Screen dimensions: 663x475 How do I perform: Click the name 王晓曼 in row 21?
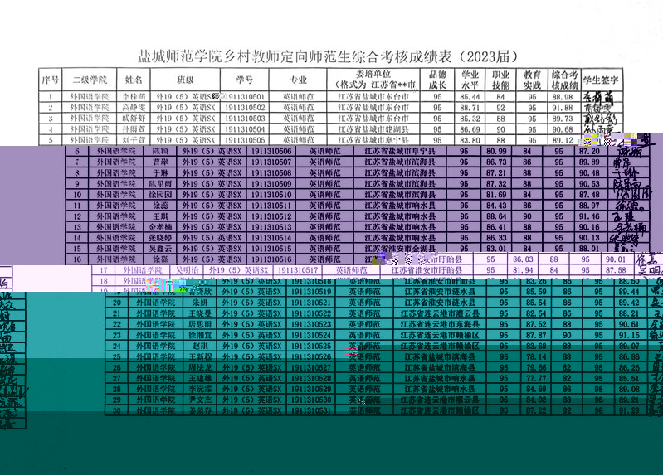click(x=200, y=313)
